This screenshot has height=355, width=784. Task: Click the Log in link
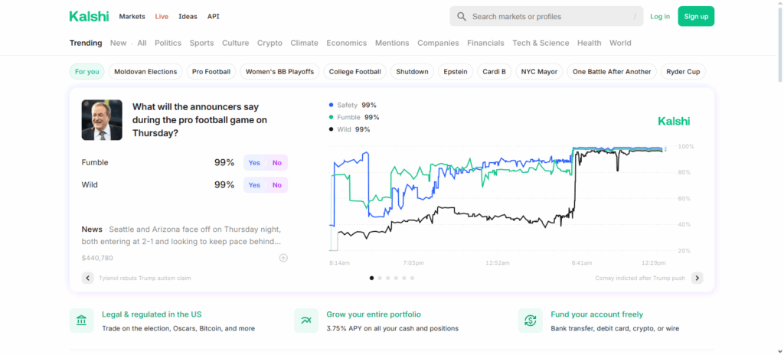(659, 16)
